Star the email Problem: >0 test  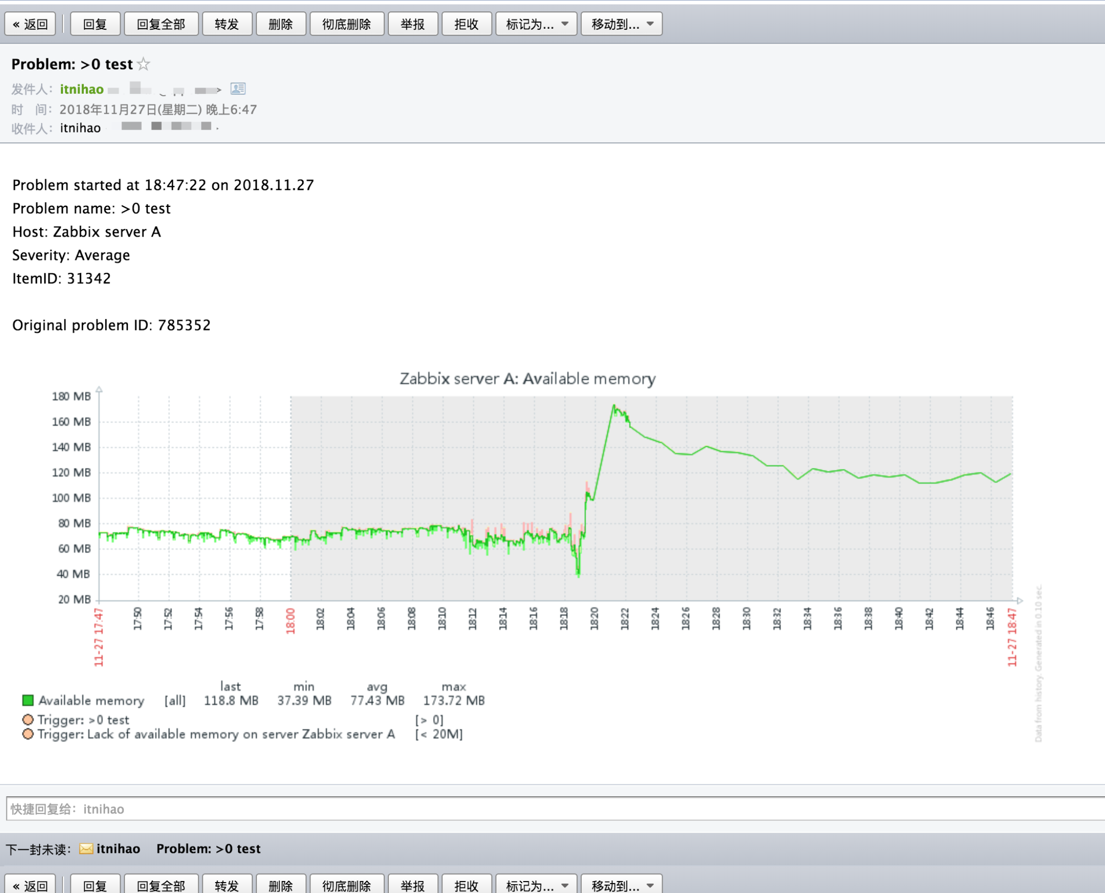(143, 64)
